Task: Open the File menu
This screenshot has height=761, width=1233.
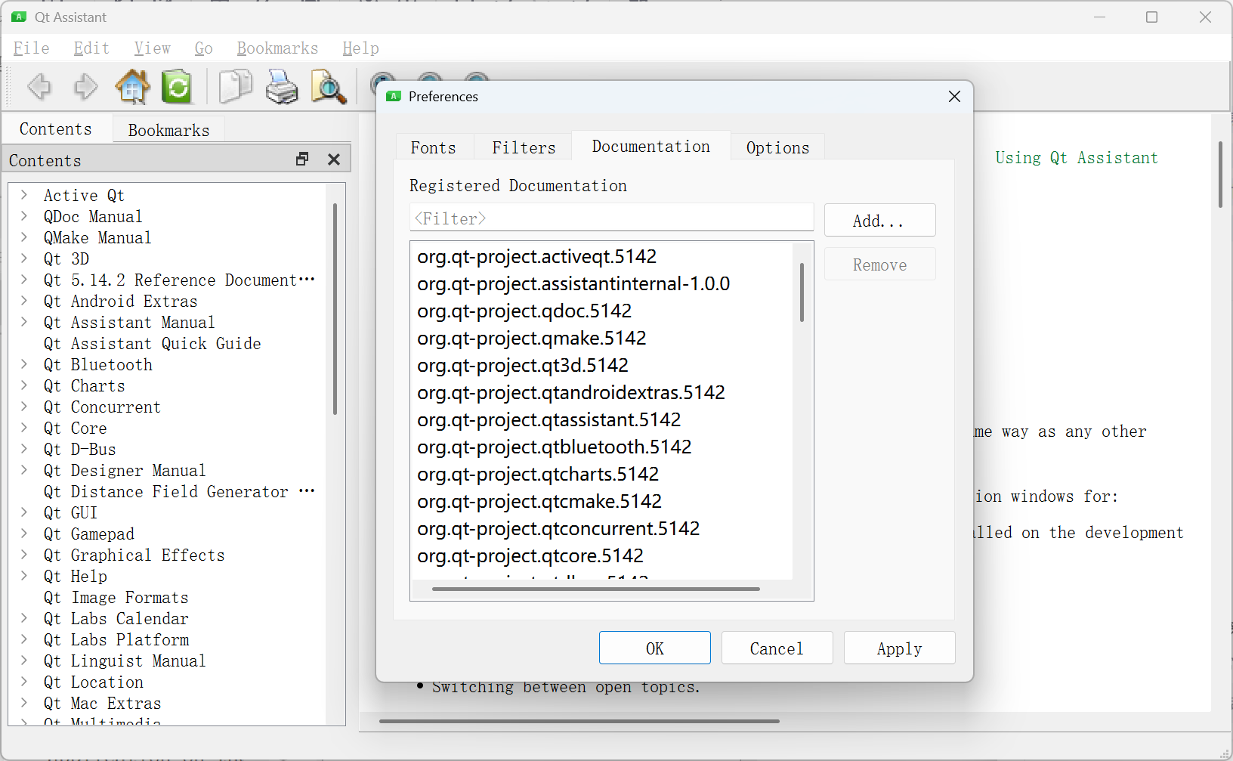Action: click(x=32, y=48)
